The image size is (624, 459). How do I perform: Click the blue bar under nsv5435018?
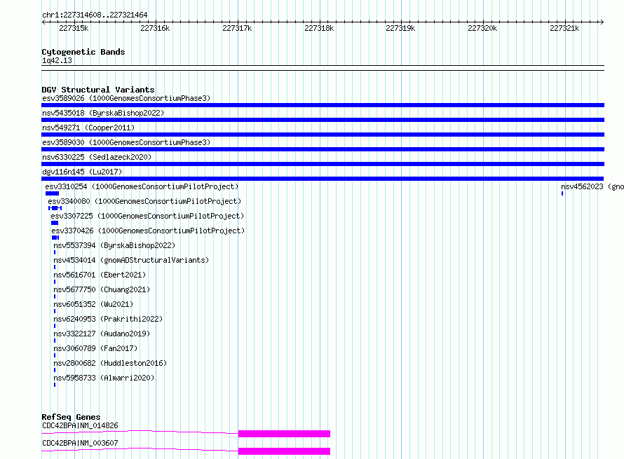(323, 120)
